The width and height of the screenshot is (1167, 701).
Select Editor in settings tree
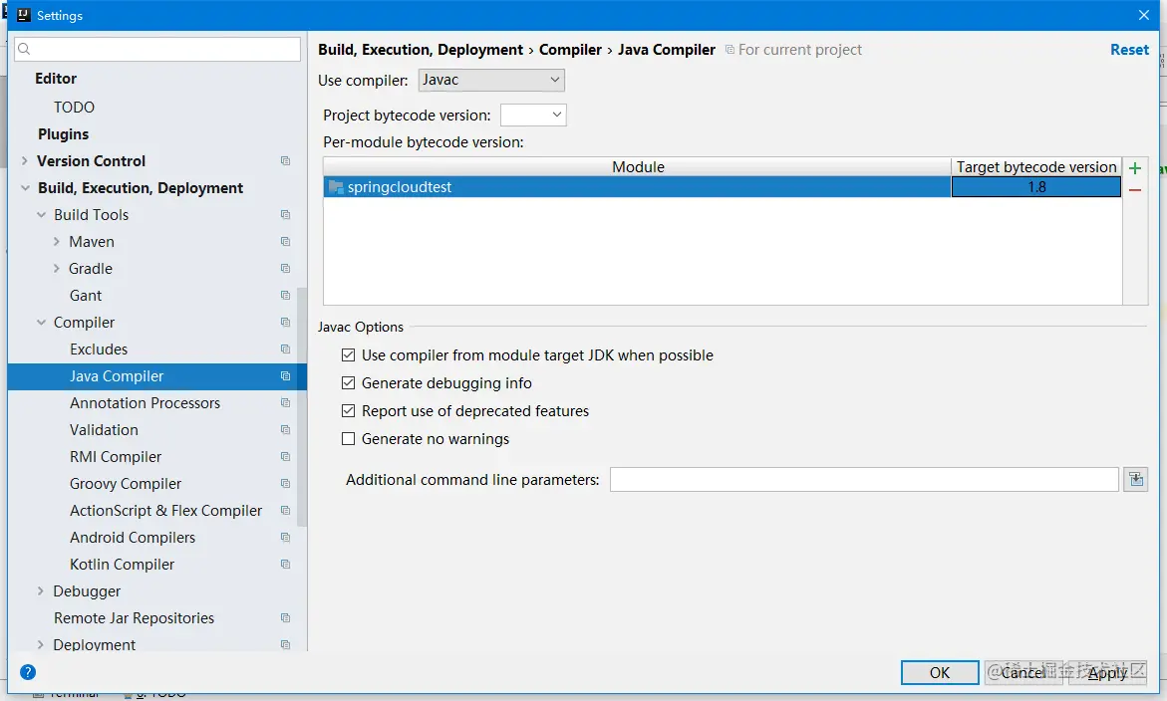tap(56, 78)
